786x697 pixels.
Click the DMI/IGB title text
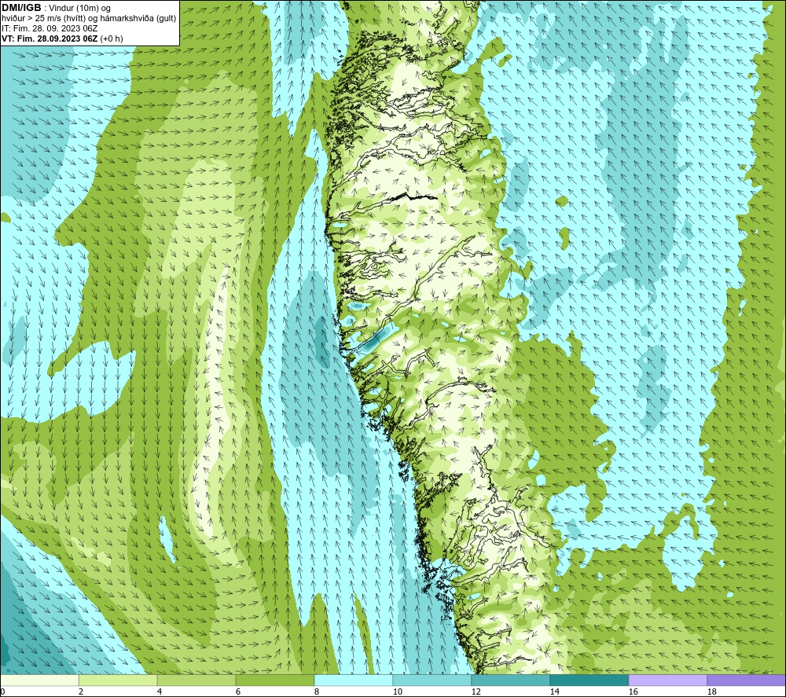(x=21, y=8)
